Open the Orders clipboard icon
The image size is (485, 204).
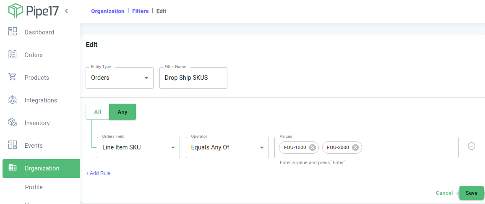coord(12,54)
